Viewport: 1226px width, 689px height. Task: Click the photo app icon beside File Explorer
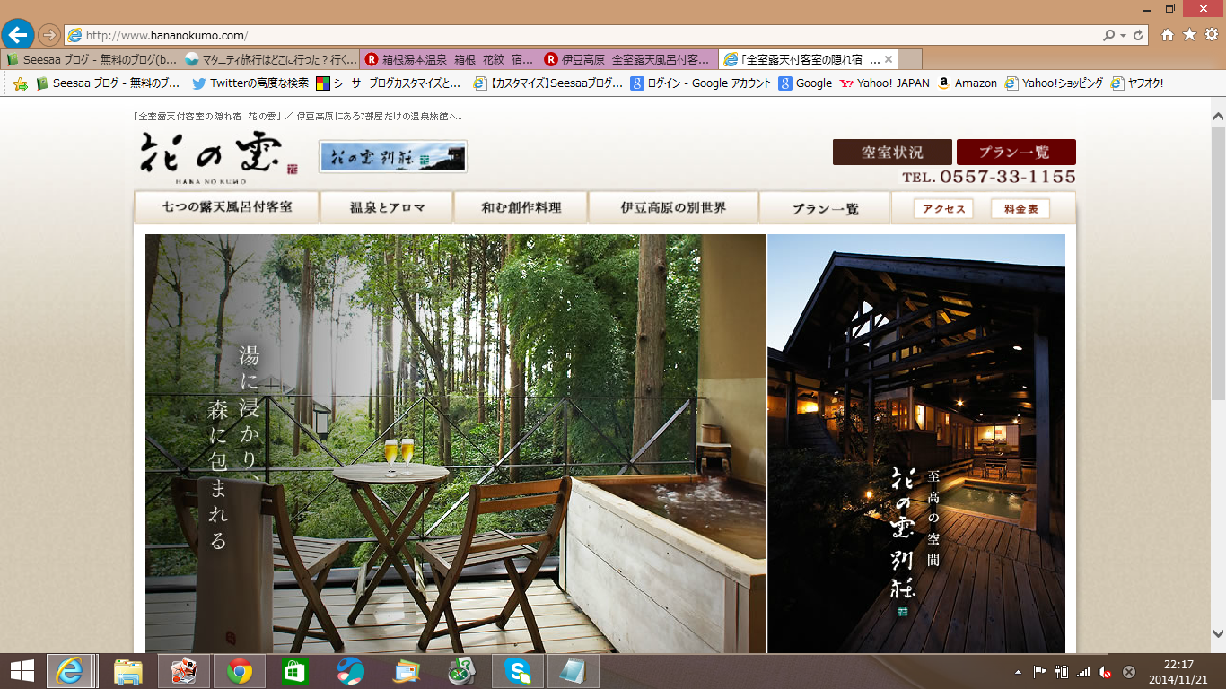pos(183,671)
